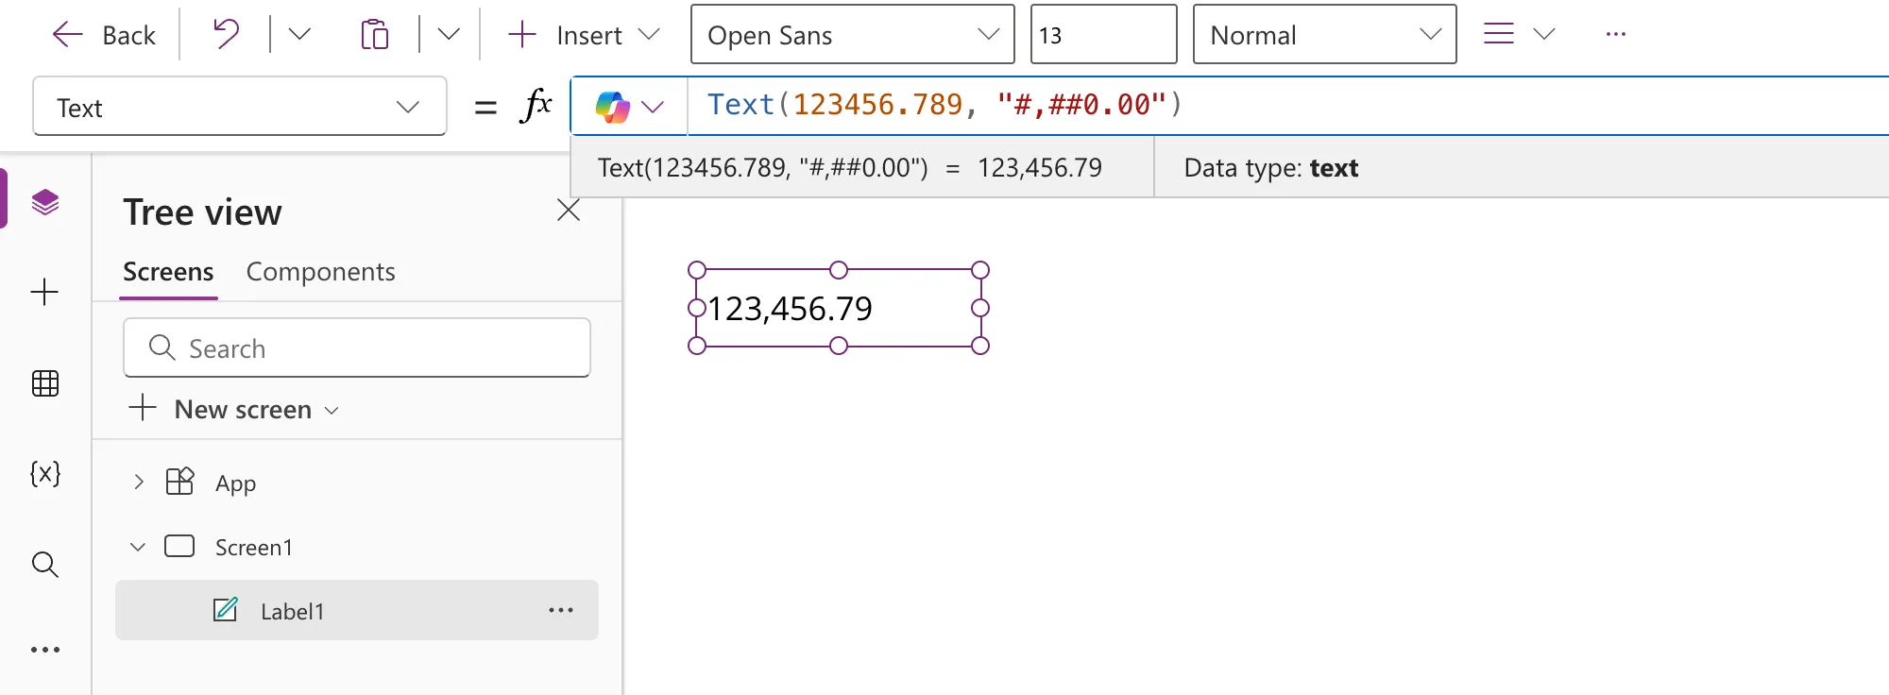Click the Paste clipboard icon
The height and width of the screenshot is (695, 1889).
pos(375,35)
